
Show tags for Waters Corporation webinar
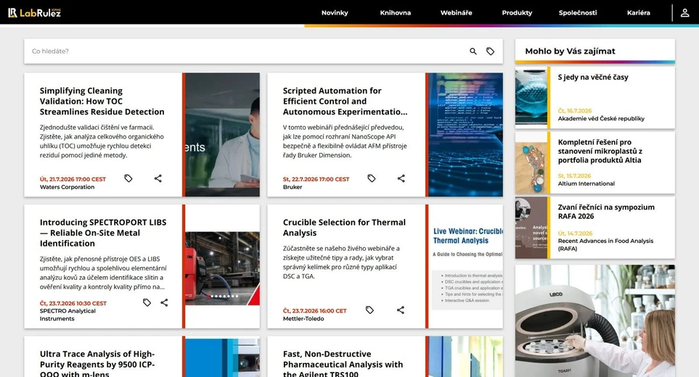[x=128, y=178]
